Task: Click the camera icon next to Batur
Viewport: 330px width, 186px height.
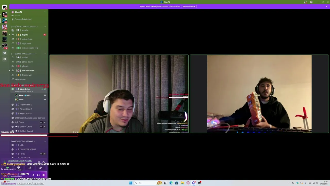Action: coord(45,99)
